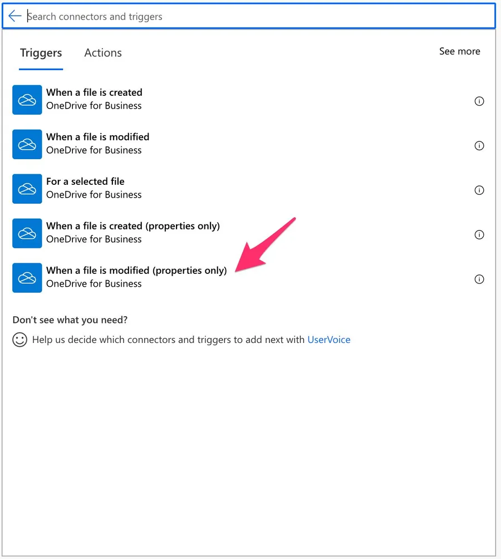Focus the Search connectors and triggers field

256,16
